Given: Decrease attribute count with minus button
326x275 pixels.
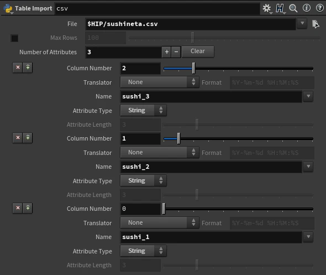Looking at the screenshot, I should coord(176,52).
